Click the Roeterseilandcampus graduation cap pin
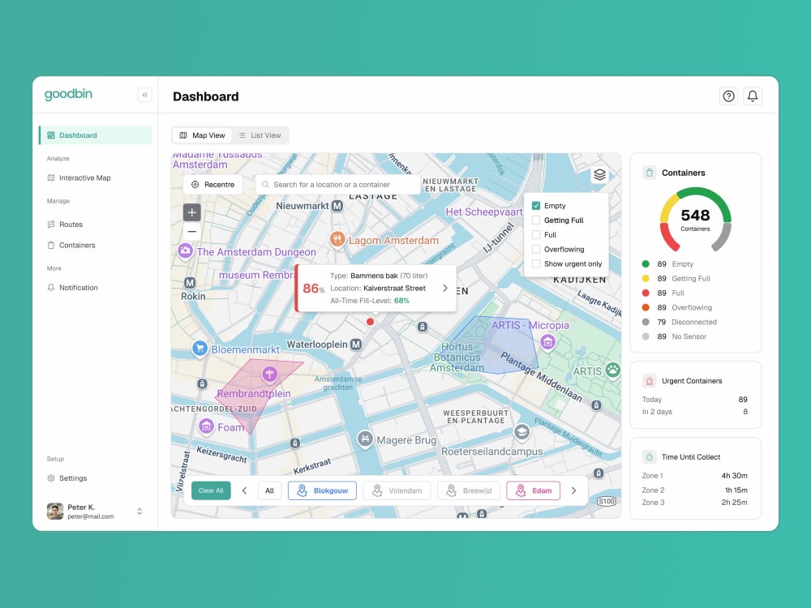 point(521,432)
